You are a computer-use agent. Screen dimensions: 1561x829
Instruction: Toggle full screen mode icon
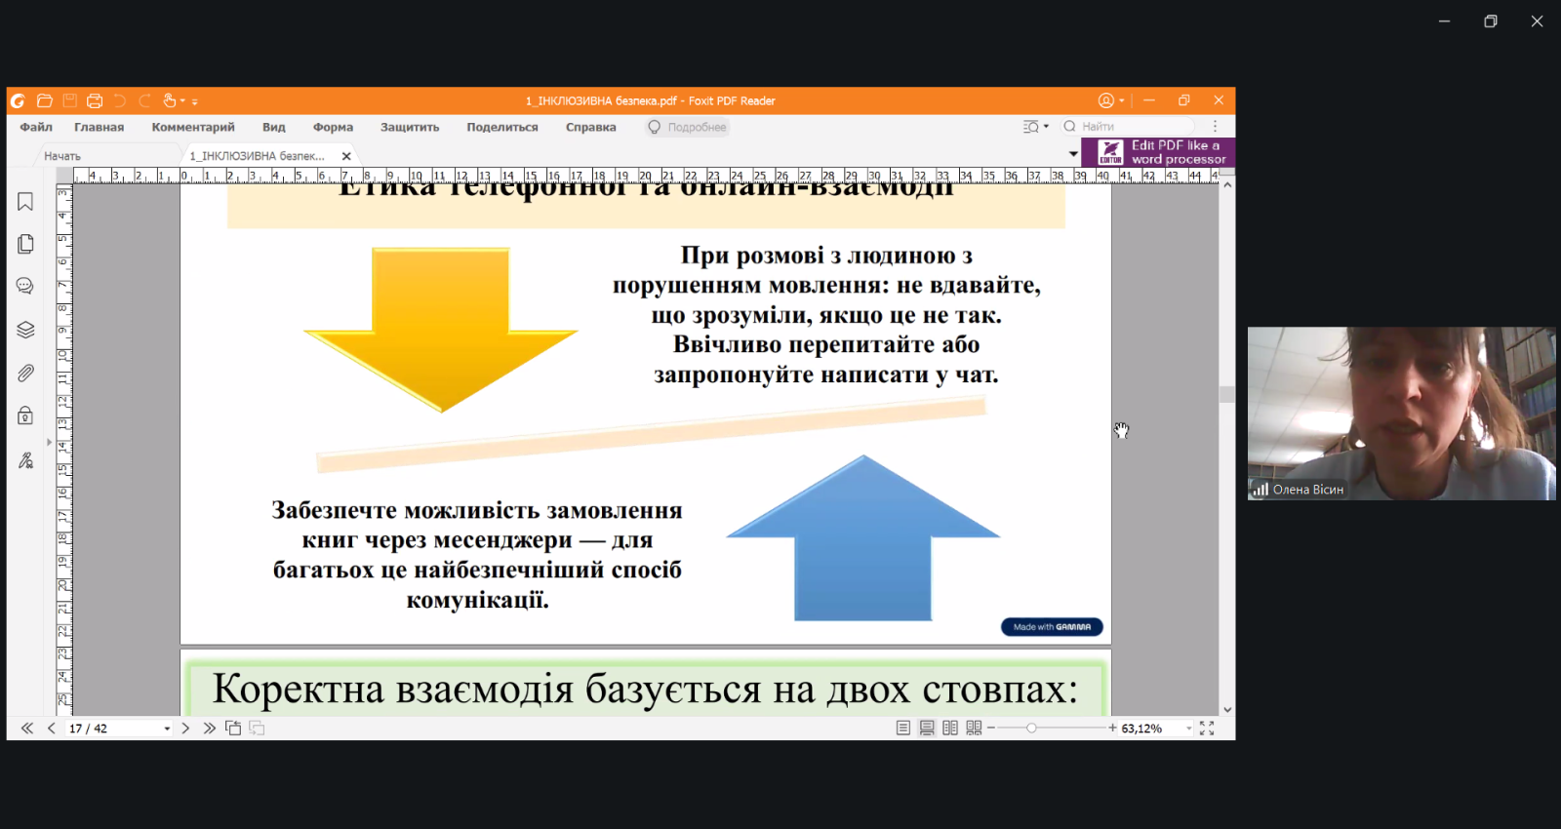click(x=1207, y=729)
